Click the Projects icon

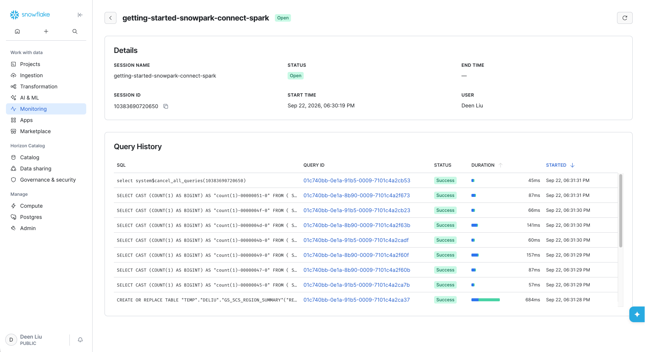(x=13, y=64)
